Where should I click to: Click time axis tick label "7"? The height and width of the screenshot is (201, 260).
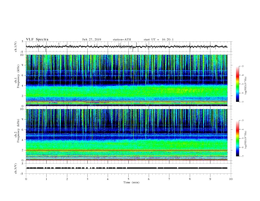pyautogui.click(x=169, y=179)
